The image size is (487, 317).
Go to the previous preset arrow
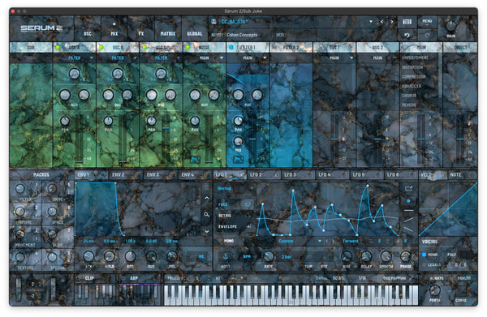click(382, 22)
